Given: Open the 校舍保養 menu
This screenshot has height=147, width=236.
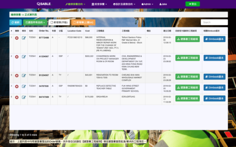Looking at the screenshot, I should click(x=99, y=4).
